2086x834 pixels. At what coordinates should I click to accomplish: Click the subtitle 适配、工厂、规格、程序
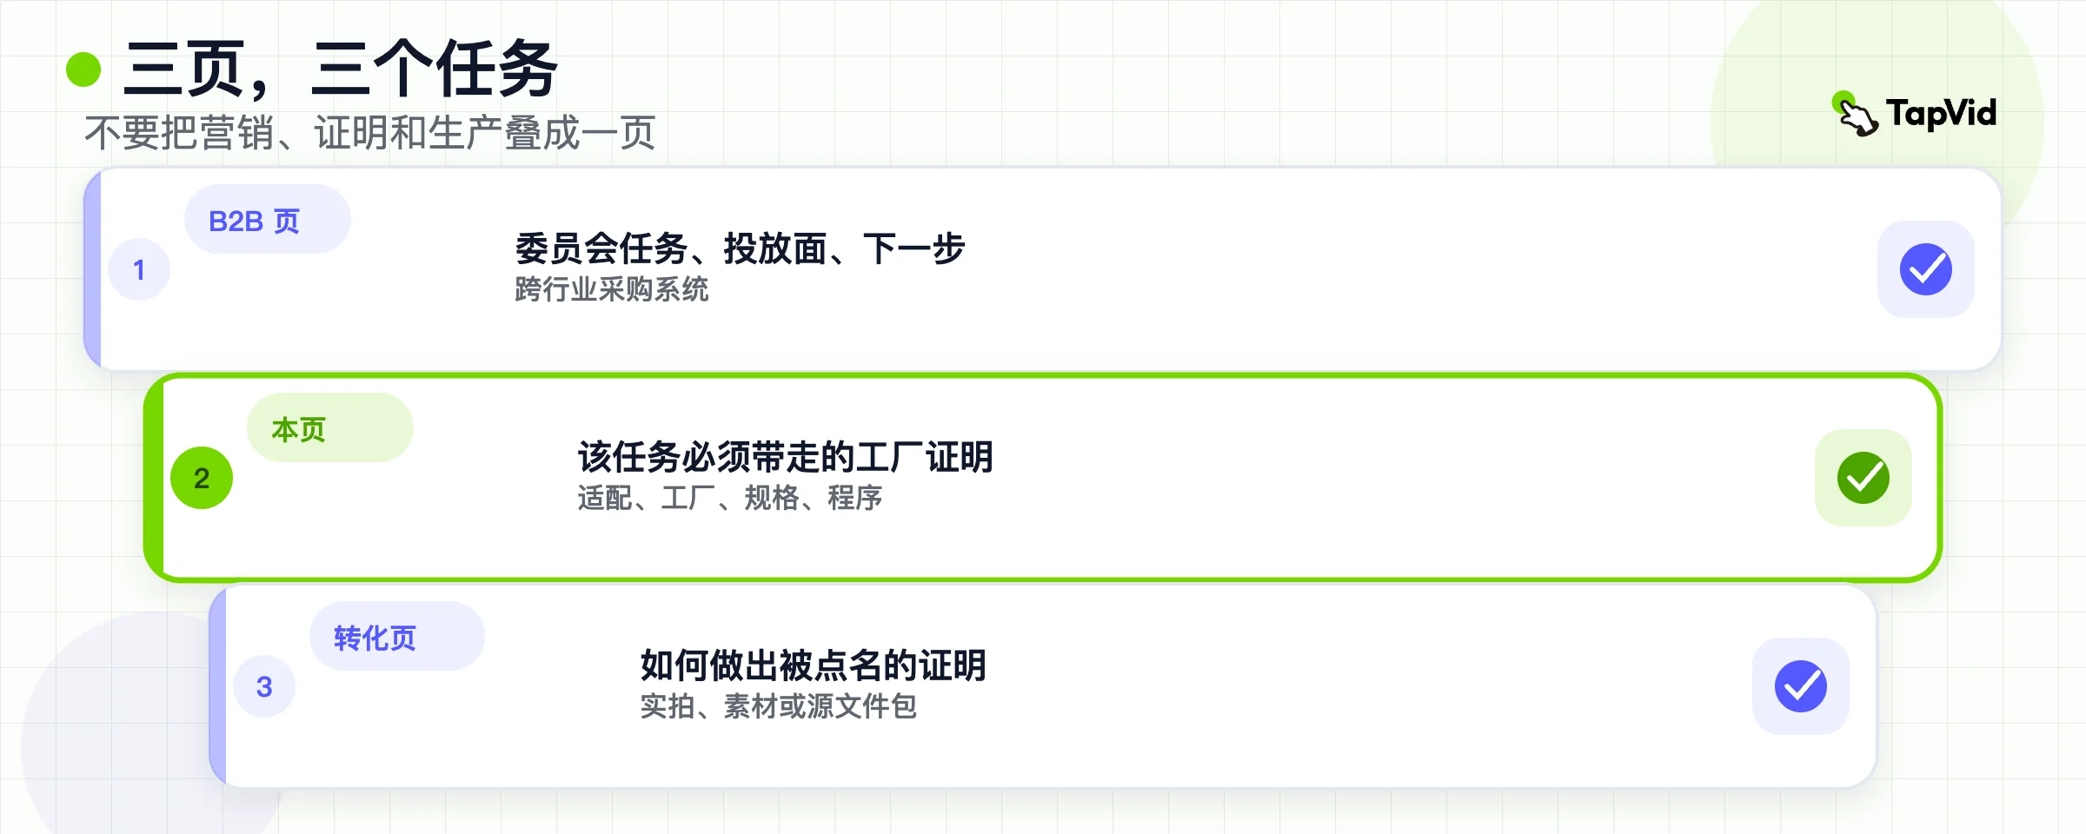730,498
